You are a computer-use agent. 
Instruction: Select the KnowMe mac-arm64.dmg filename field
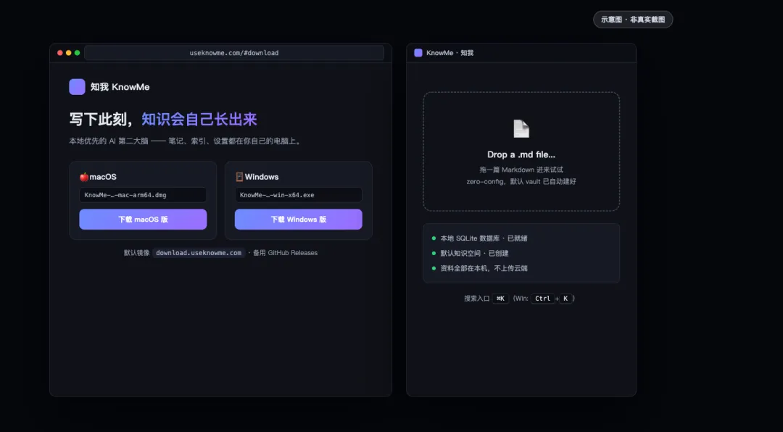pyautogui.click(x=143, y=195)
